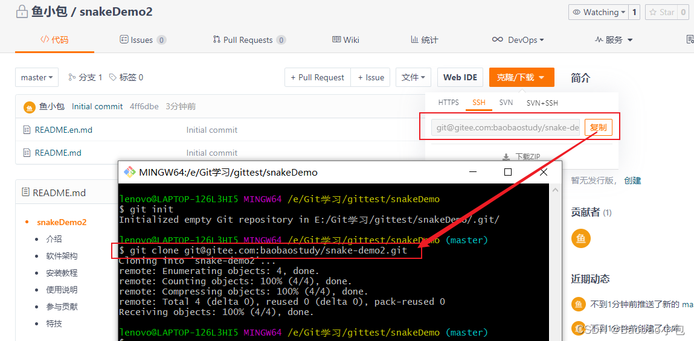
Task: Jump to 使用说明 section
Action: coord(62,290)
